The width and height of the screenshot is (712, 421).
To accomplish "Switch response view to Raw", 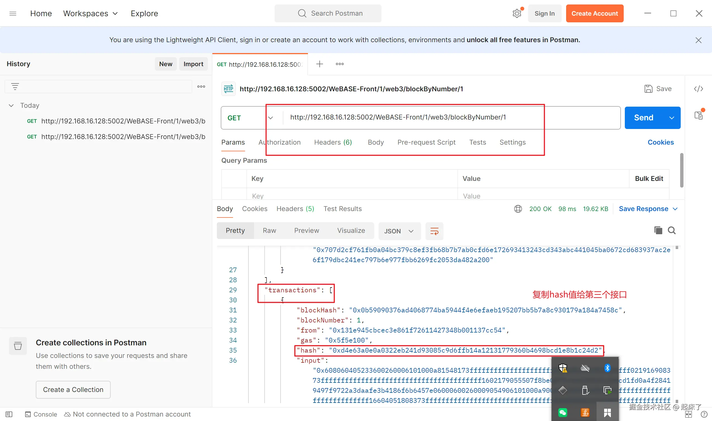I will point(269,231).
